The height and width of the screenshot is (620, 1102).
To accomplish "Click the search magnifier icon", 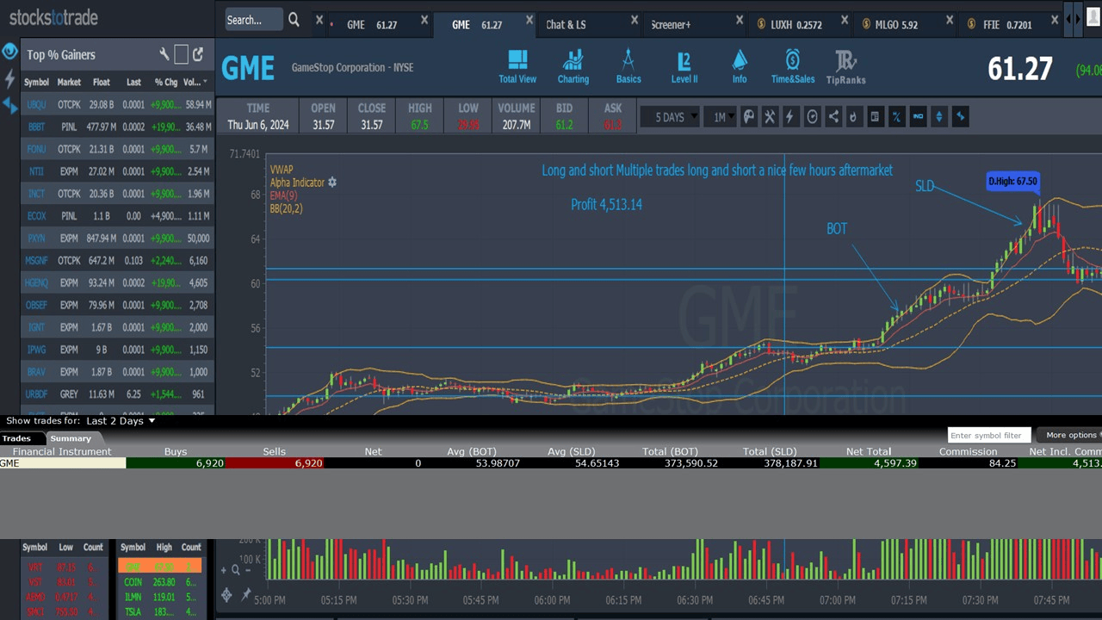I will coord(294,20).
